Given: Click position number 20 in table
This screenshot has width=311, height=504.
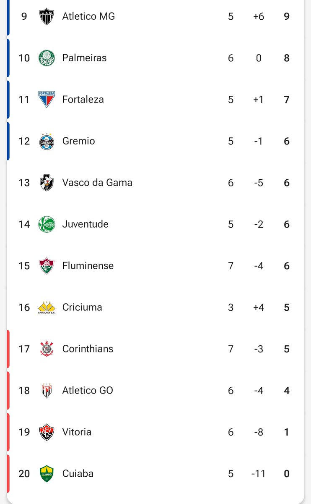Looking at the screenshot, I should coord(24,474).
